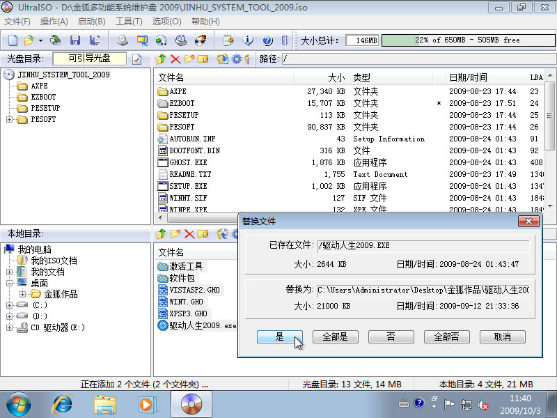The height and width of the screenshot is (418, 557).
Task: Click the 全部是 button in replace dialog
Action: [336, 336]
